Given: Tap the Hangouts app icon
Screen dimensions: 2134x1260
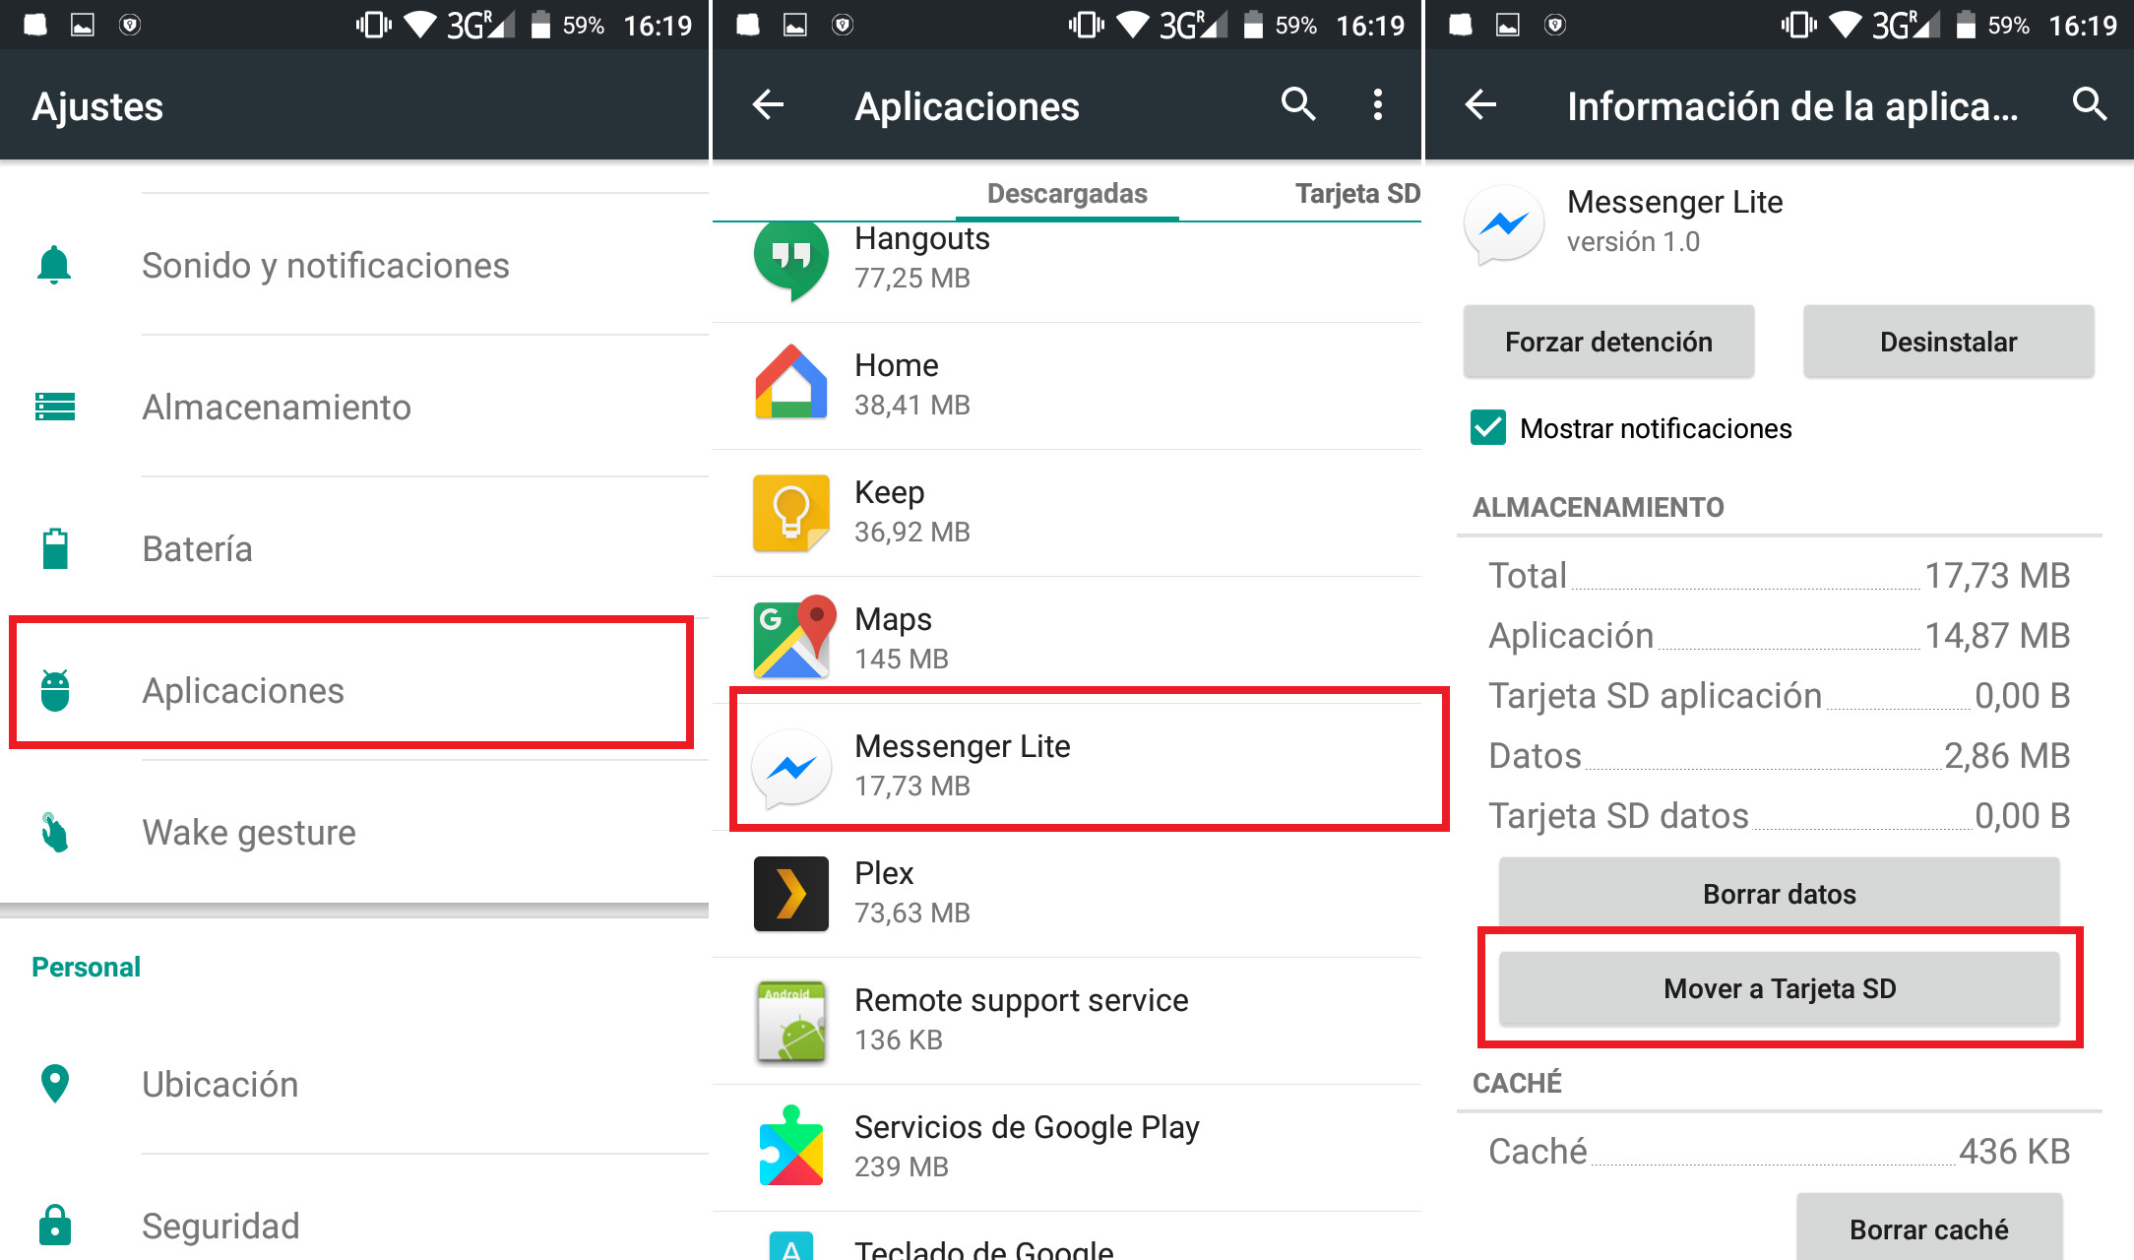Looking at the screenshot, I should click(791, 259).
